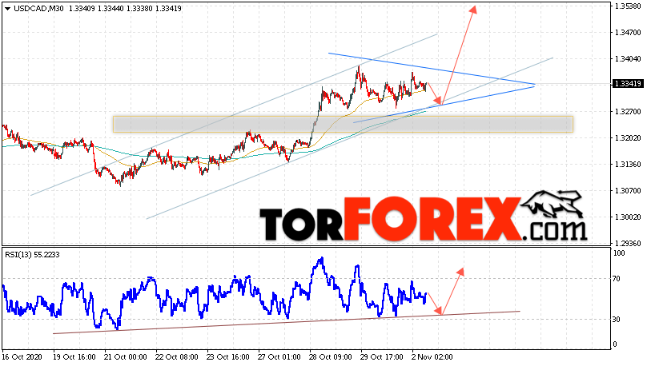The height and width of the screenshot is (366, 647).
Task: Click the 27 Oct 01:00 time label
Action: tap(279, 357)
